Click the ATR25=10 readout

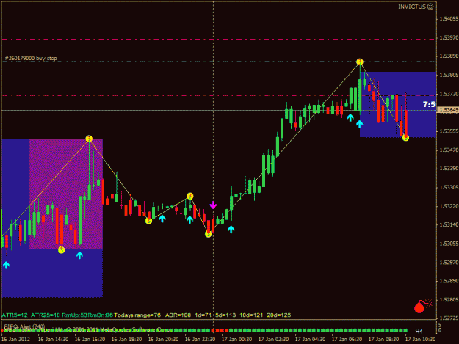tap(46, 315)
